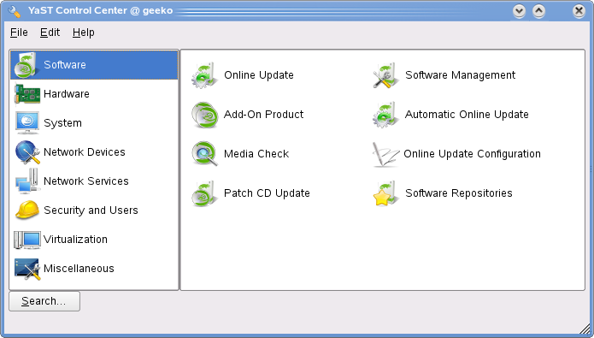Select the Hardware category

click(94, 94)
